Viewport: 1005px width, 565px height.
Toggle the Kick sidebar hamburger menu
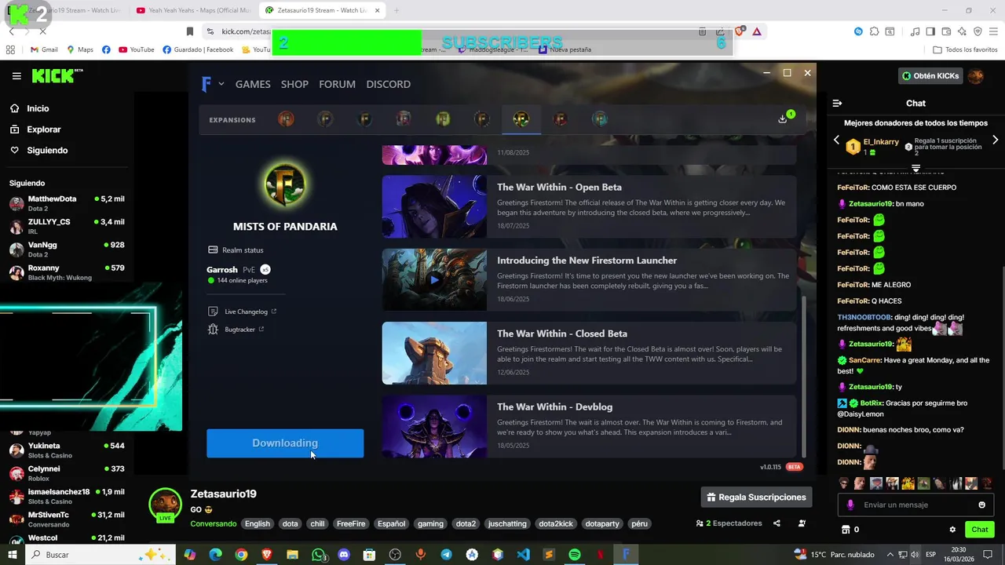[x=16, y=76]
